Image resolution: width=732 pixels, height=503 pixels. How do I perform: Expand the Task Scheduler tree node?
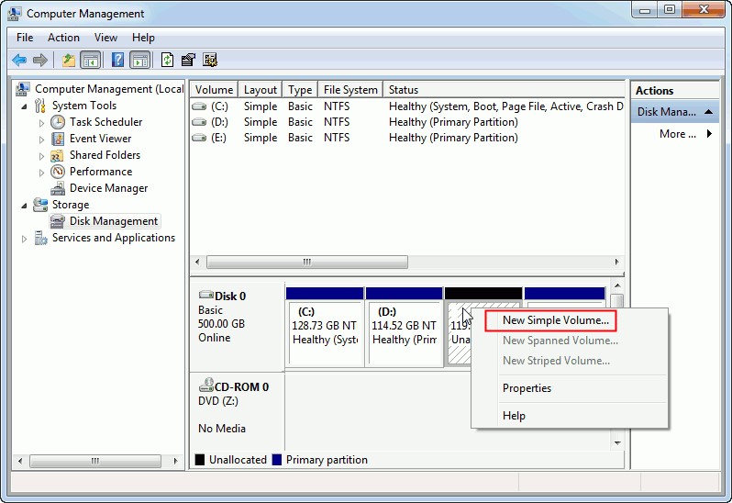[x=42, y=122]
